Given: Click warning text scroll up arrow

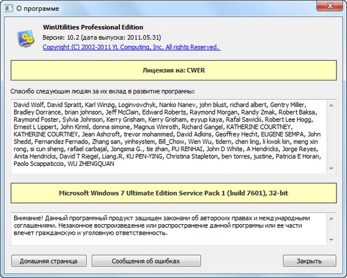Looking at the screenshot, I should coord(332,219).
